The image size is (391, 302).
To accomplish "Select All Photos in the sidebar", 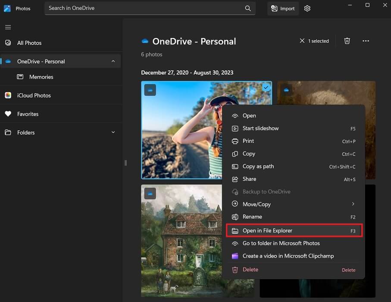I will 29,43.
